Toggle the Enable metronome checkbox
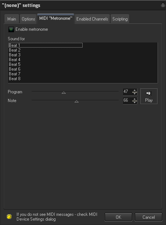The image size is (166, 225). 11,29
